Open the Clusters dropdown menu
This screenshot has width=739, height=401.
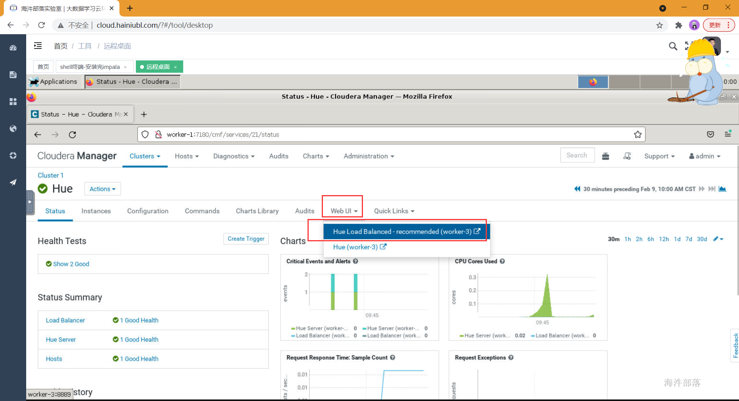145,156
